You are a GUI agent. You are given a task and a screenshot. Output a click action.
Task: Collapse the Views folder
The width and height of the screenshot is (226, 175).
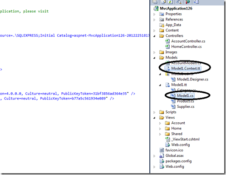click(x=154, y=118)
